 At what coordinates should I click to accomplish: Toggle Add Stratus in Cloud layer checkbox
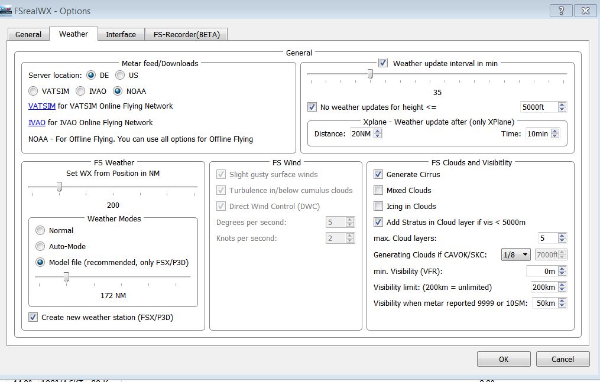(378, 222)
